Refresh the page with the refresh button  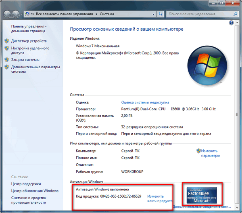[160, 14]
